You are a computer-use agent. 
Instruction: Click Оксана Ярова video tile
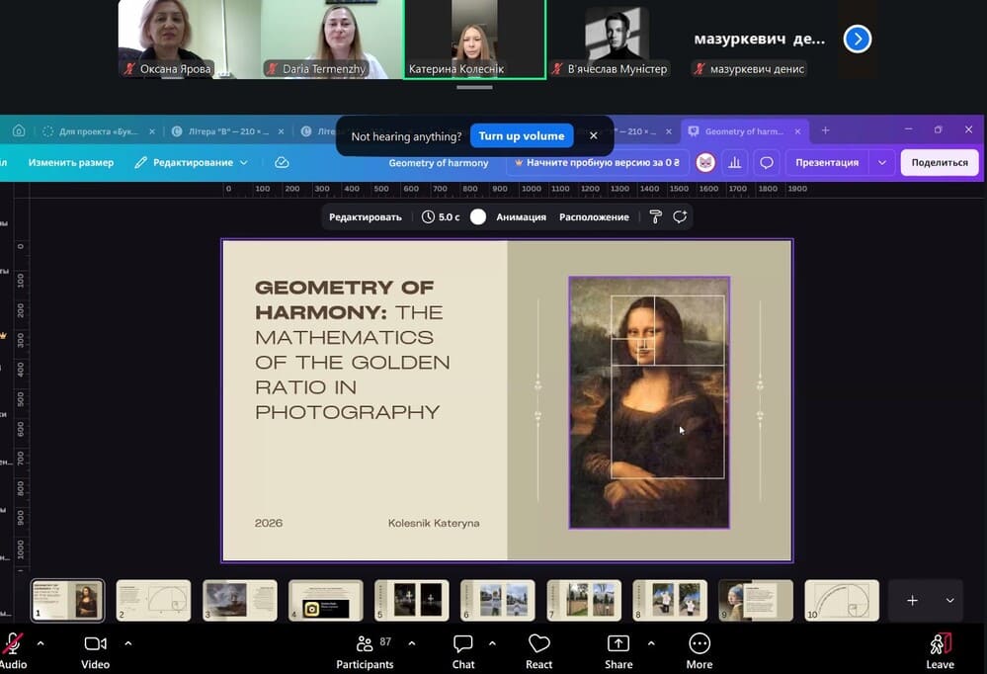pos(189,40)
